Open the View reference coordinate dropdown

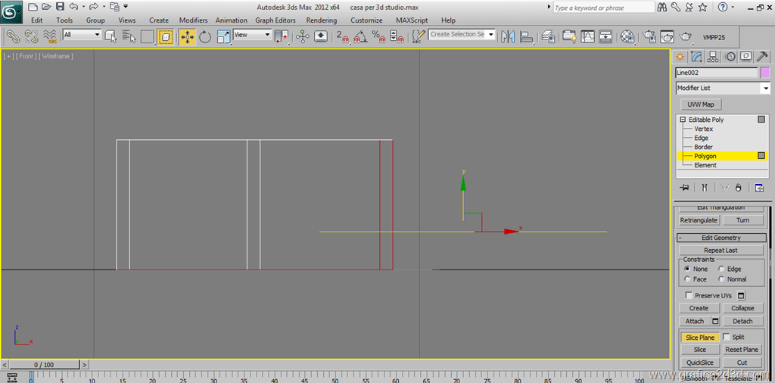coord(252,35)
